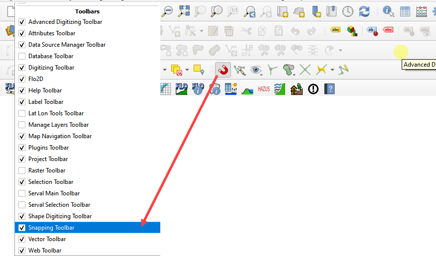
Task: Click the Flo2D help question mark icon
Action: point(329,89)
